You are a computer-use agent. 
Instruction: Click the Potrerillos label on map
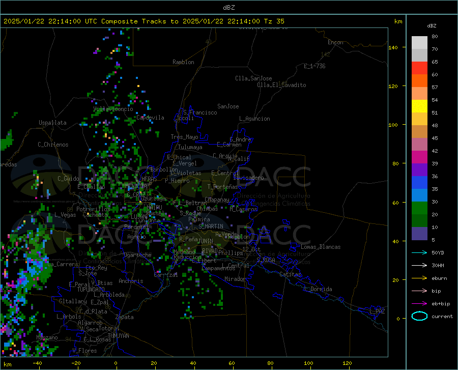click(93, 209)
